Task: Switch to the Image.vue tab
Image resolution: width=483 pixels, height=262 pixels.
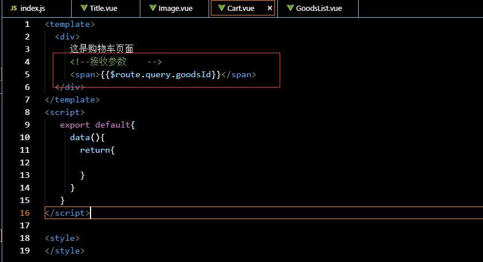Action: pyautogui.click(x=175, y=9)
